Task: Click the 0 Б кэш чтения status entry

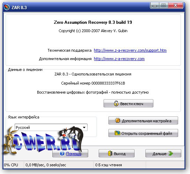Action: [x=108, y=165]
